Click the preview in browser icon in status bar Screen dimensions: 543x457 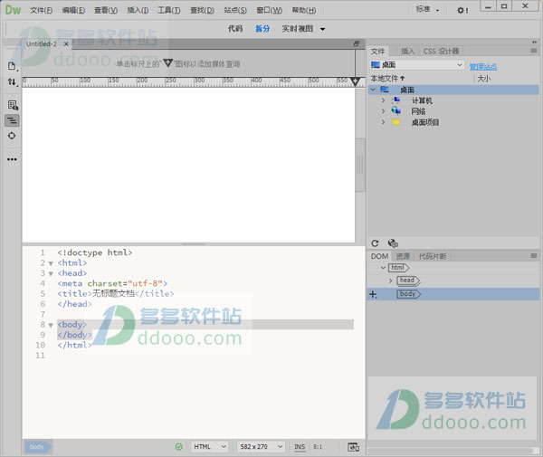click(x=353, y=447)
